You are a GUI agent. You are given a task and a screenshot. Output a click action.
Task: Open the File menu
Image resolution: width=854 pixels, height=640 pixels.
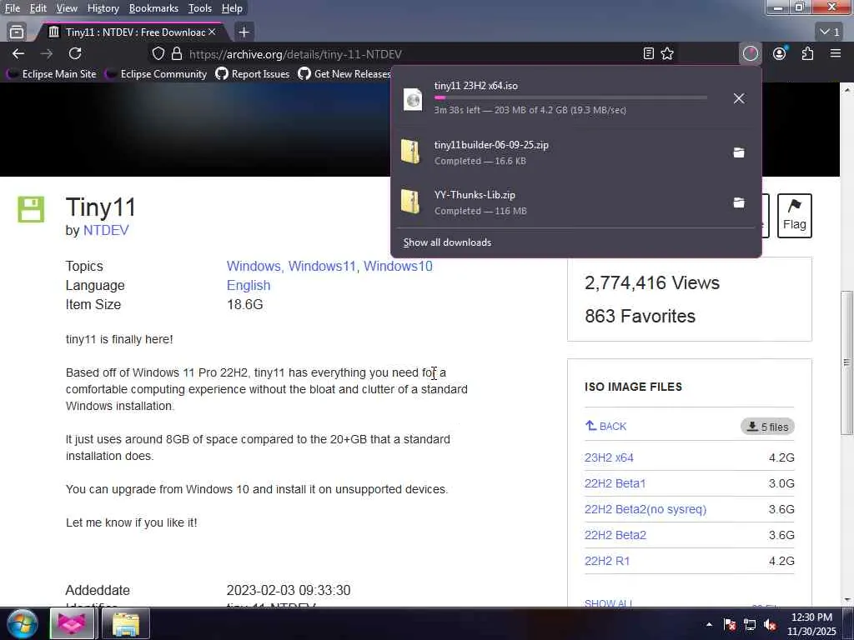pos(12,8)
